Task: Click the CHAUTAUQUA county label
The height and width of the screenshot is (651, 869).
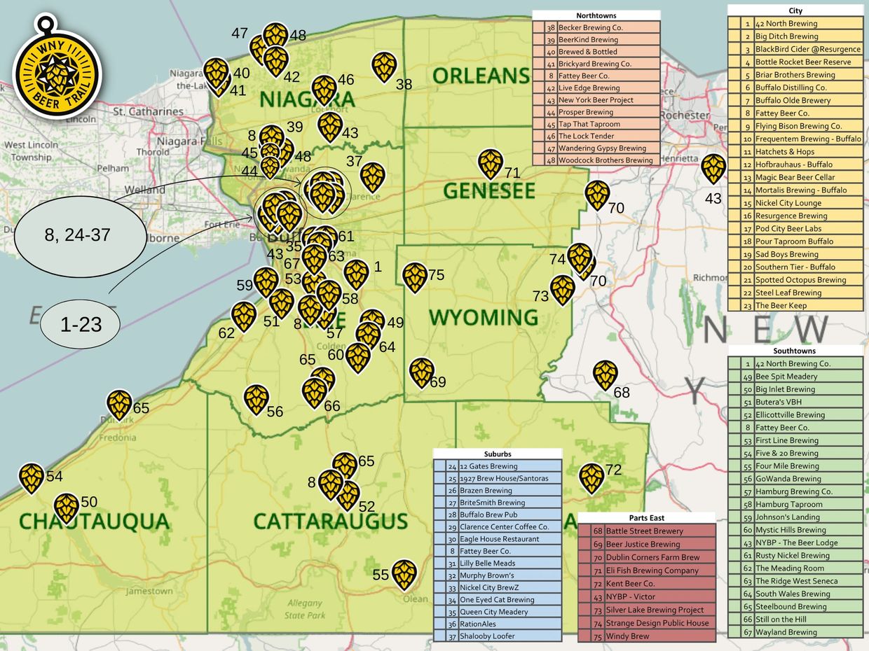Action: pos(94,521)
